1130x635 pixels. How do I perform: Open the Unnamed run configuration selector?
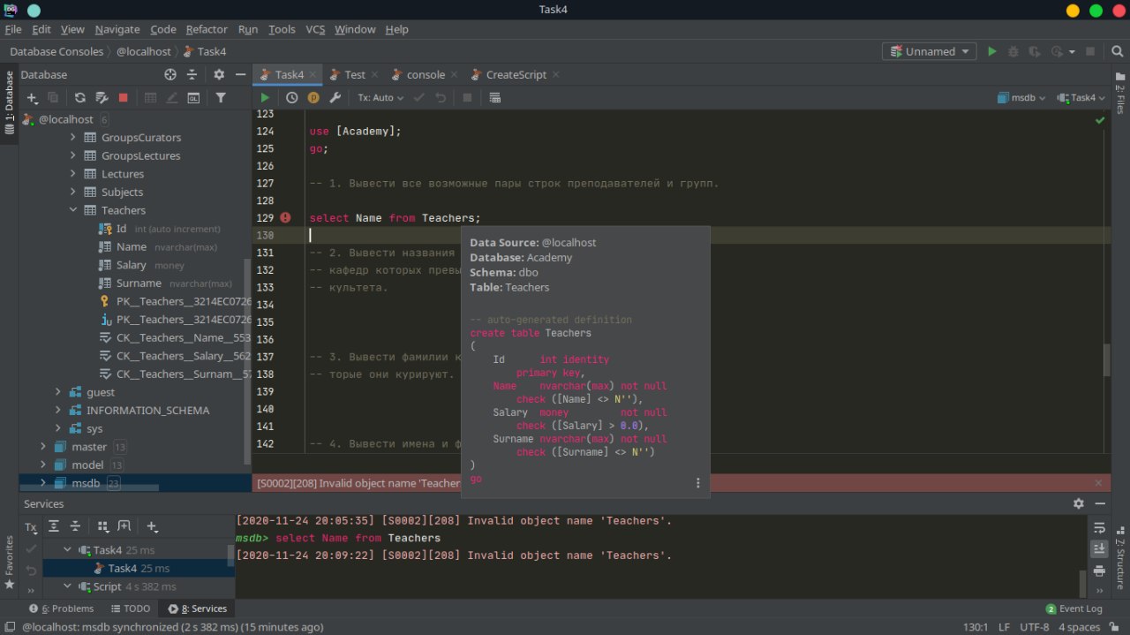(930, 52)
